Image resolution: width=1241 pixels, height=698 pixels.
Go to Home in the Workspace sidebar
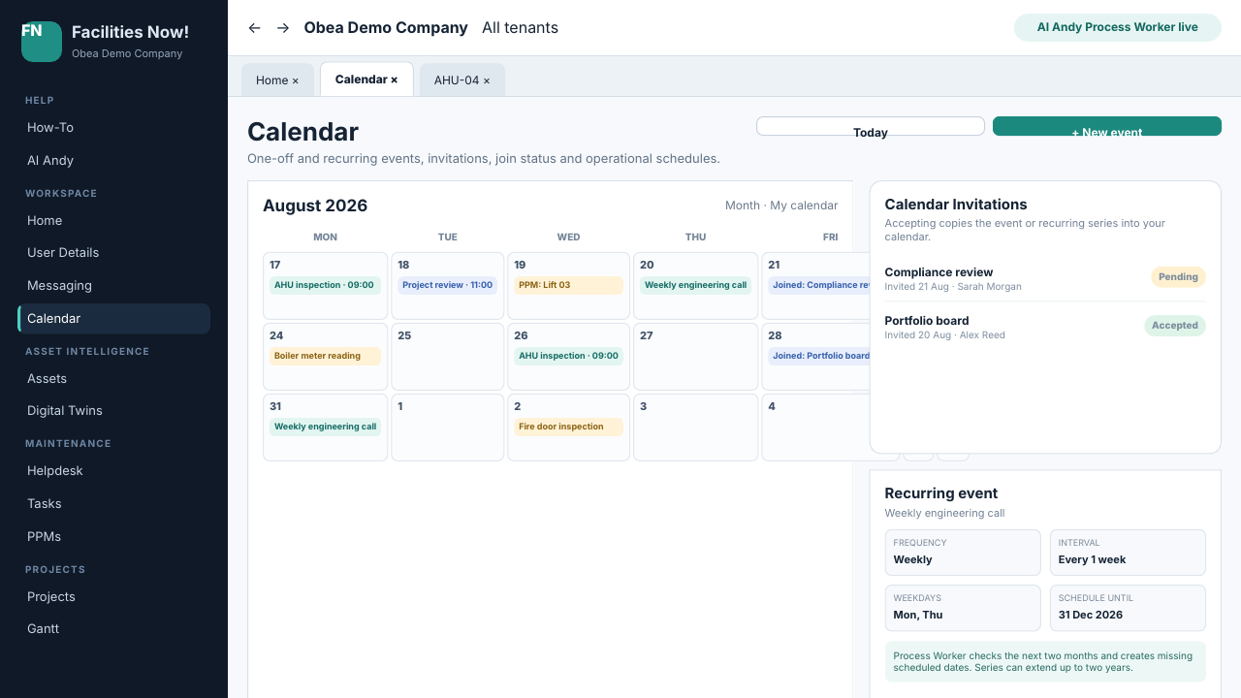pyautogui.click(x=113, y=221)
